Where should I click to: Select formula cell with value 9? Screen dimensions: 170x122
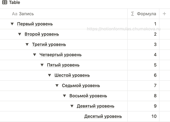[144, 106]
